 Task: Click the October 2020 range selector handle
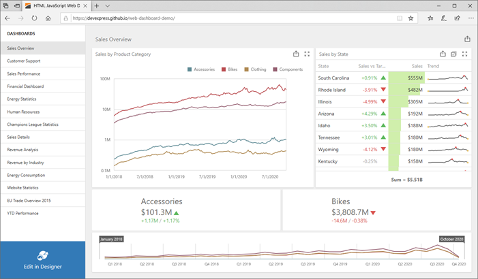452,239
